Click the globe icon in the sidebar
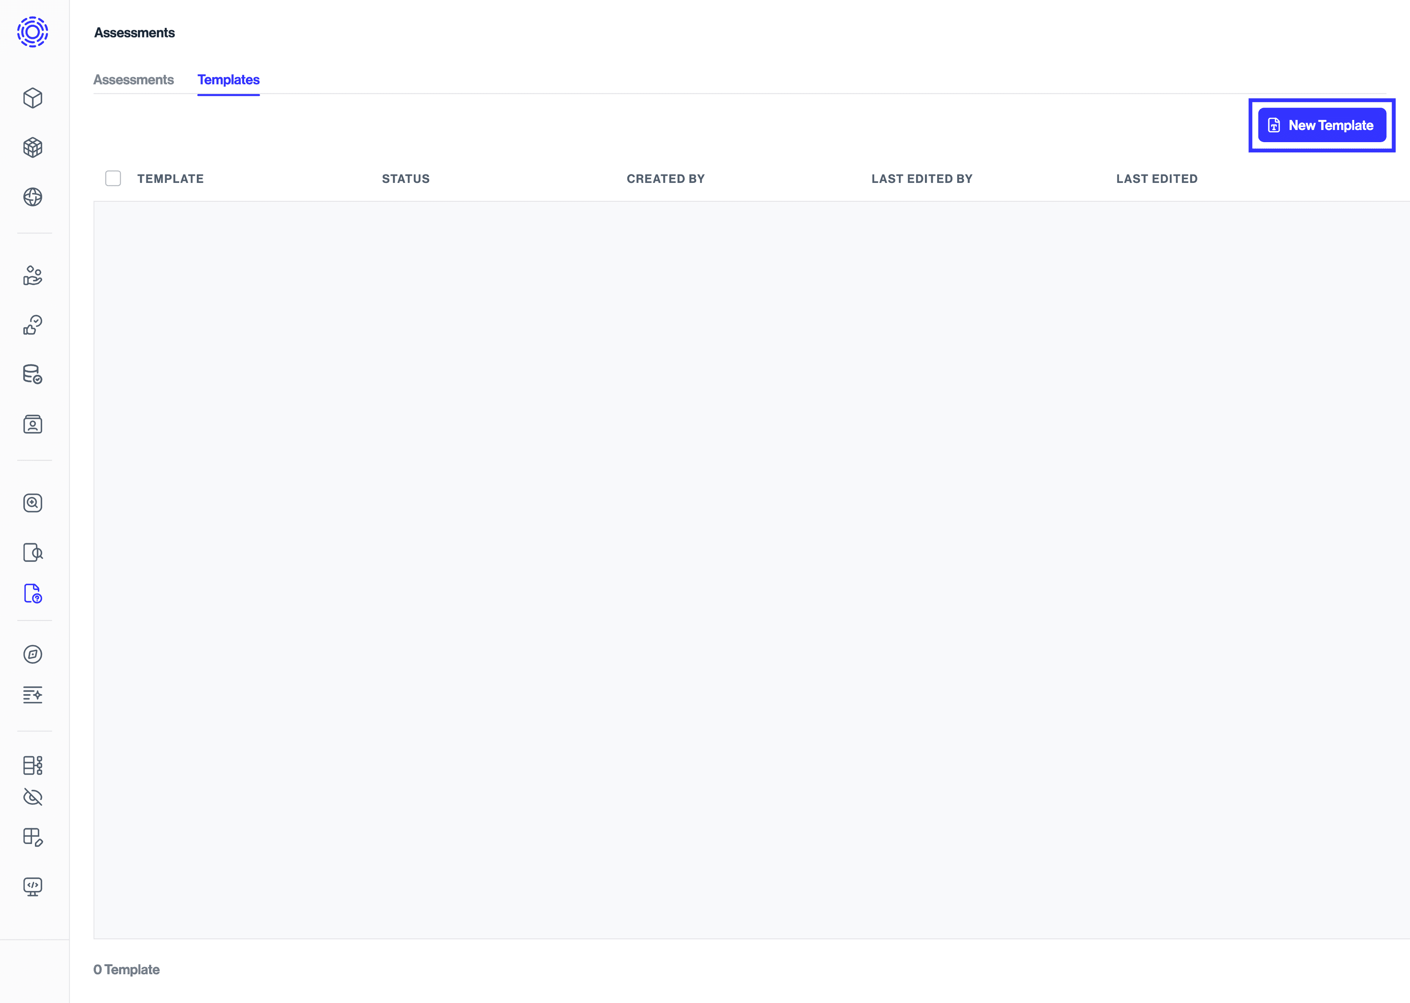 (x=32, y=198)
